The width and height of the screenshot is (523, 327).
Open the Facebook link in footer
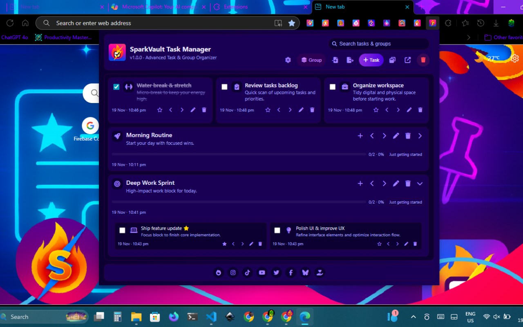pyautogui.click(x=291, y=273)
